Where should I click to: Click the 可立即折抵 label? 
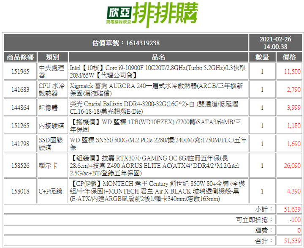pyautogui.click(x=254, y=220)
